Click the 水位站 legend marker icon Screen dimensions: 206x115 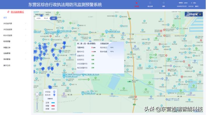click(54, 92)
